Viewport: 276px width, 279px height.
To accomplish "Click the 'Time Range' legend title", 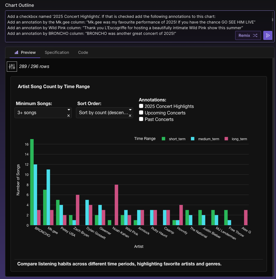I will [145, 139].
